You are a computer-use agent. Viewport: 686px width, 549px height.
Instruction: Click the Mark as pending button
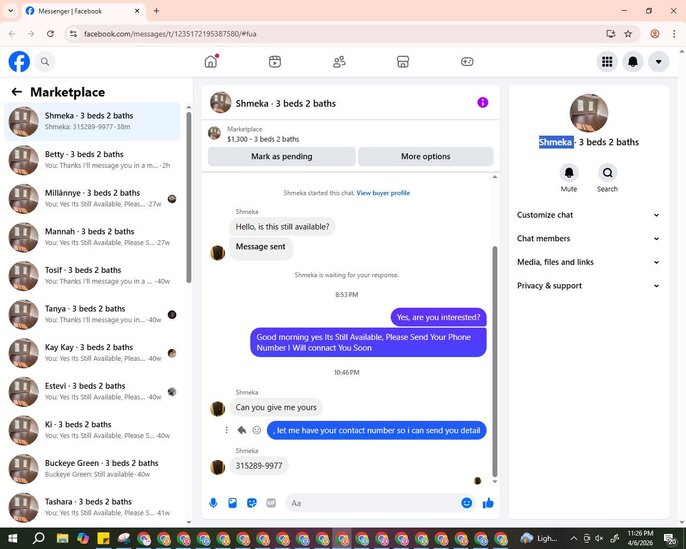tap(282, 157)
